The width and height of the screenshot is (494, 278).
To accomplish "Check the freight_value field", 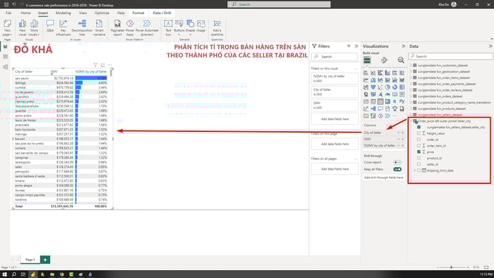I will [x=419, y=133].
